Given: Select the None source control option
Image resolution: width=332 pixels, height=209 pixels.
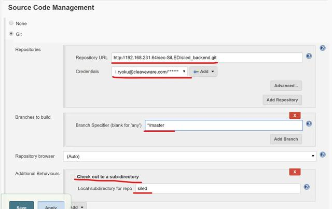Looking at the screenshot, I should point(11,23).
